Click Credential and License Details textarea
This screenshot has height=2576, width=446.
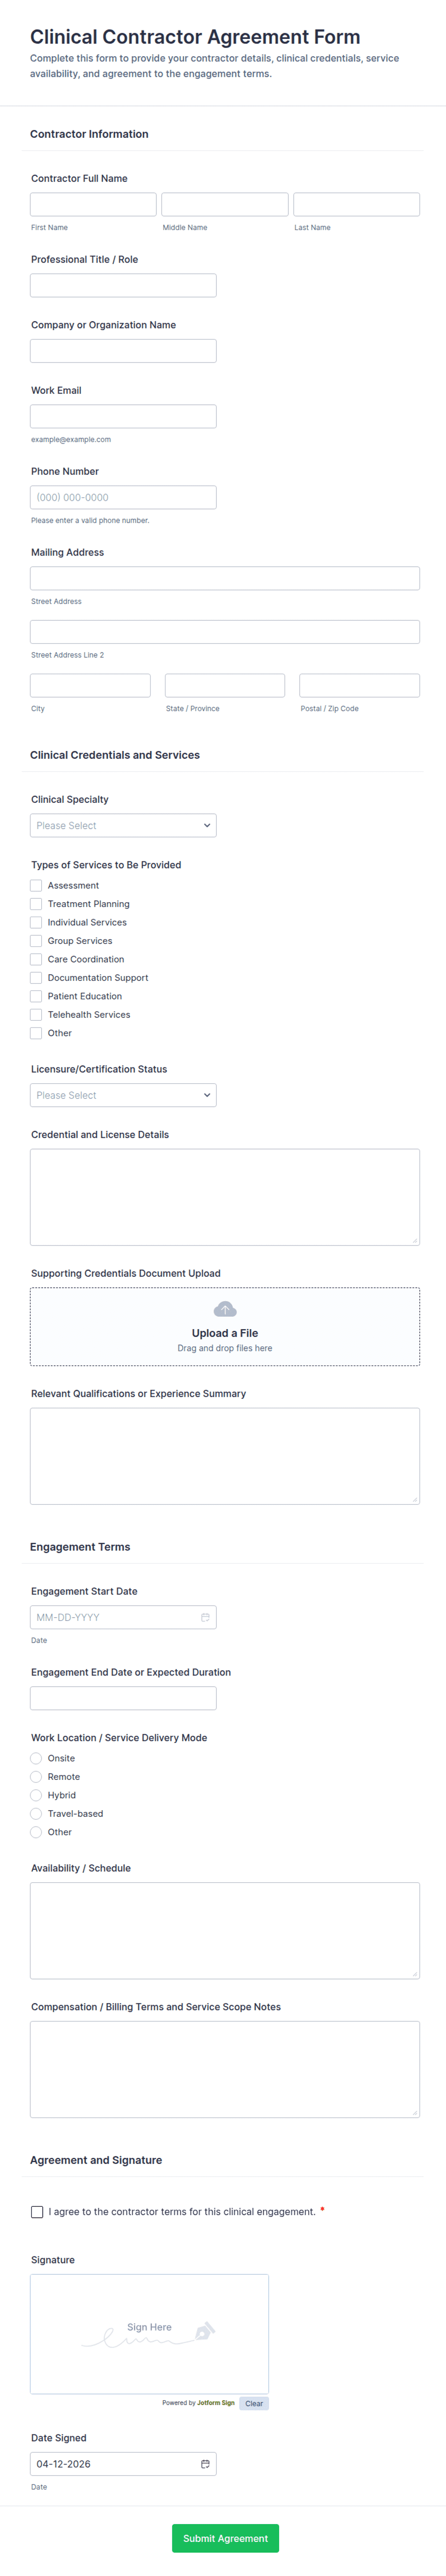point(224,1197)
